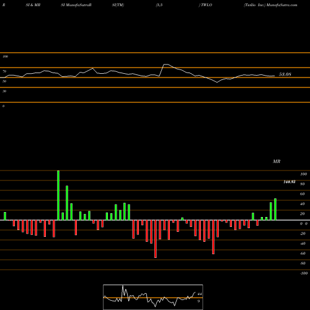The height and width of the screenshot is (310, 310).
Task: Click the MR axis label -100
Action: [x=304, y=273]
